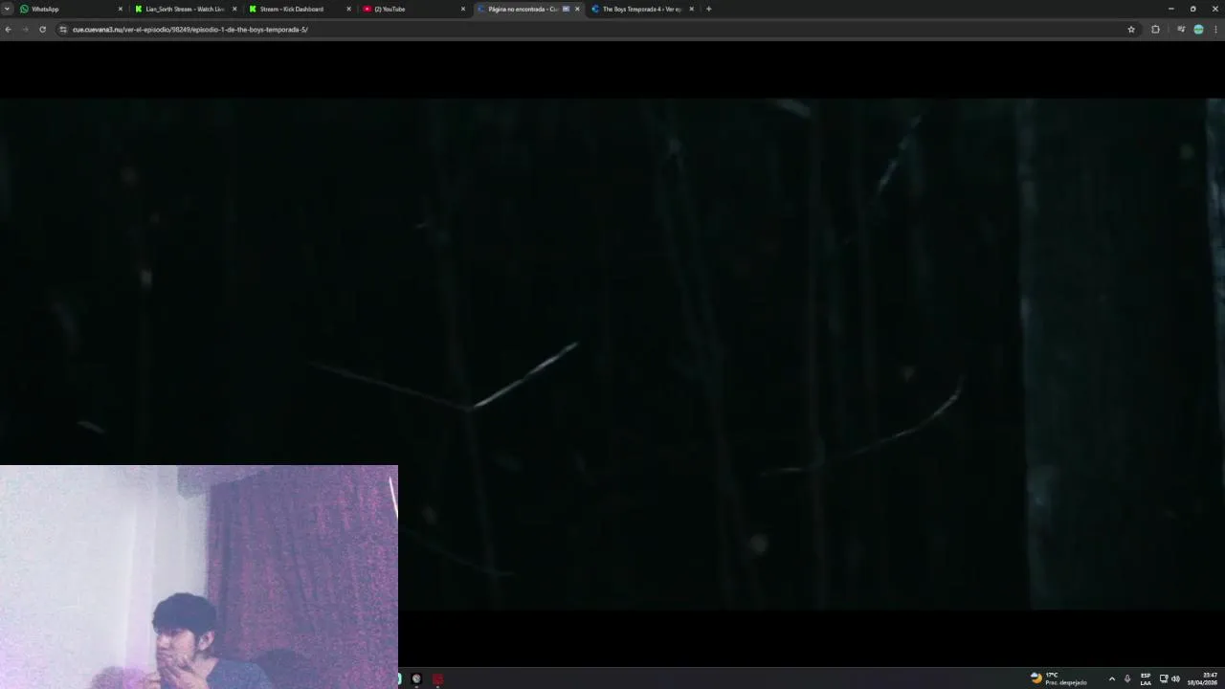Open the weather widget showing 17°C

coord(1058,678)
